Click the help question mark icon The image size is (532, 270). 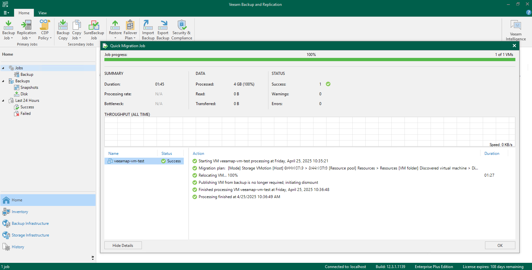coord(528,12)
